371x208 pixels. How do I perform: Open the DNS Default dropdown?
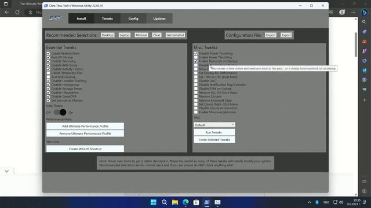tap(214, 125)
